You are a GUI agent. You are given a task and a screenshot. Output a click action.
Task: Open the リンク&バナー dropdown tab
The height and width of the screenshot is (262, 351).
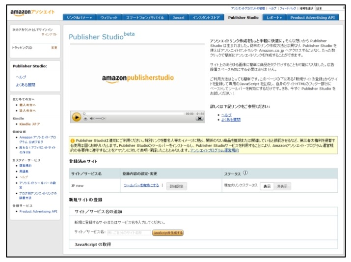[79, 18]
